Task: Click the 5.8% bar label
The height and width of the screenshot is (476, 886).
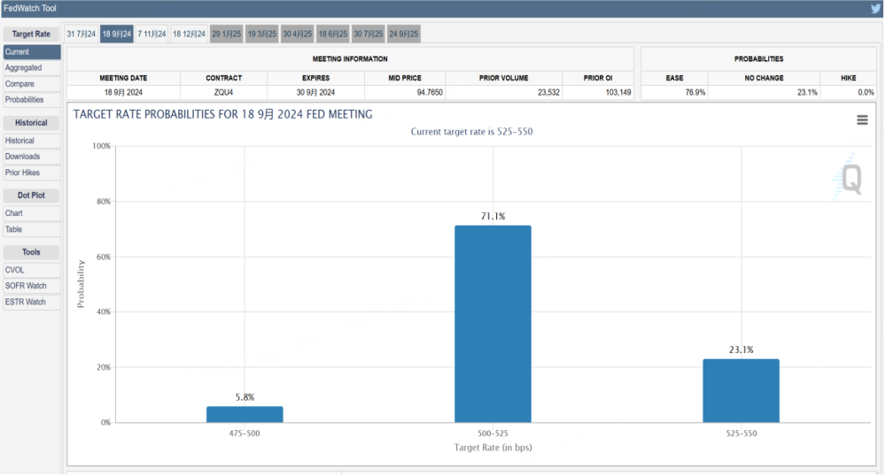Action: coord(245,397)
